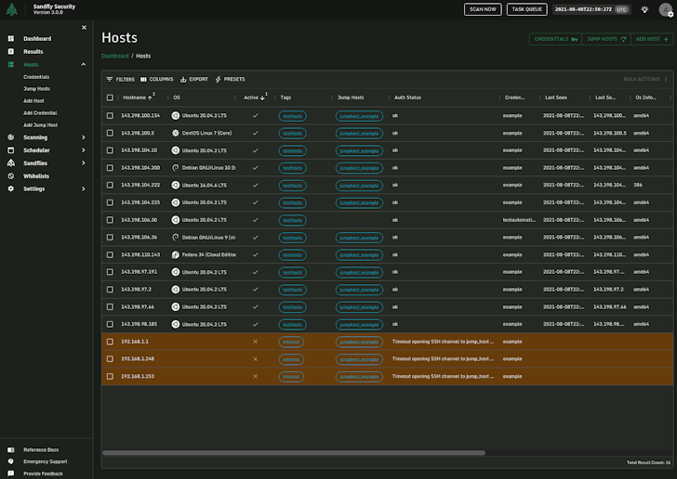Open the user account avatar menu

(665, 9)
